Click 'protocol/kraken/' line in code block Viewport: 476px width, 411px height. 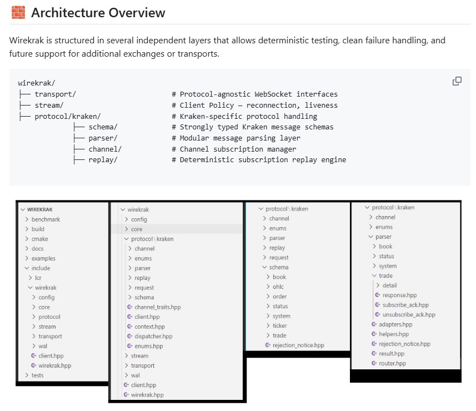pos(68,116)
